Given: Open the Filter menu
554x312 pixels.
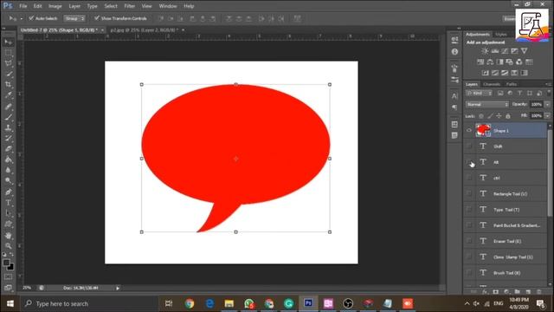Looking at the screenshot, I should point(129,6).
